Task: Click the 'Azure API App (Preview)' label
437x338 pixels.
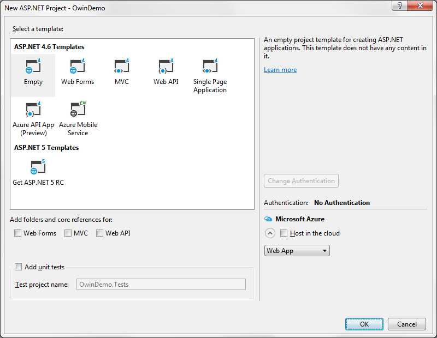Action: point(33,129)
